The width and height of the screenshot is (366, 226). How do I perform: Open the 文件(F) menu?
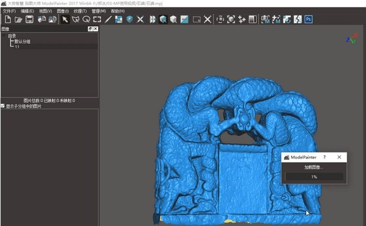[x=9, y=11]
